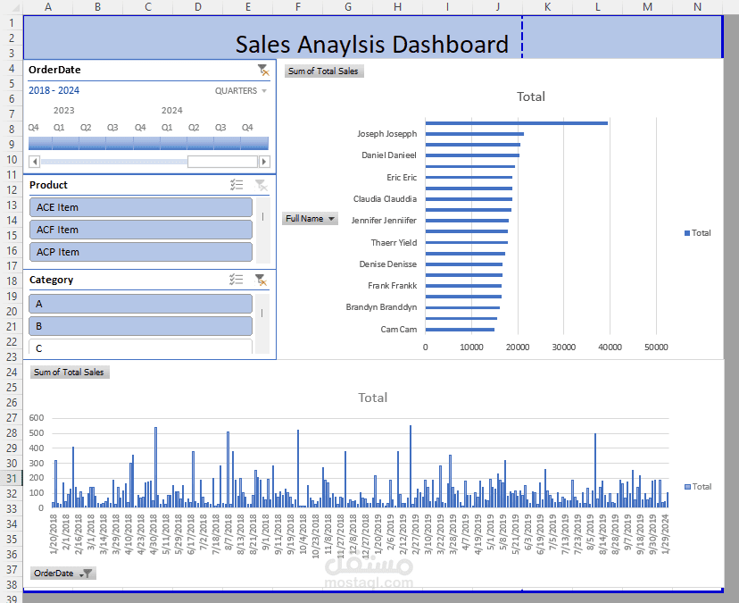Clear the OrderDate timeline filter
Screen dimensions: 739x603
point(263,71)
